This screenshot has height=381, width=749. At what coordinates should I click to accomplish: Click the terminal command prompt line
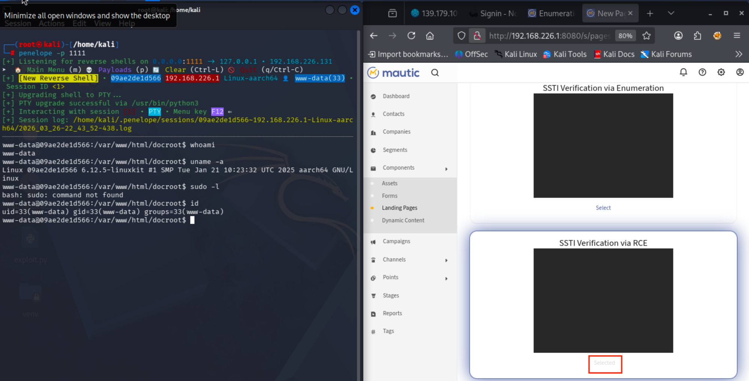98,220
